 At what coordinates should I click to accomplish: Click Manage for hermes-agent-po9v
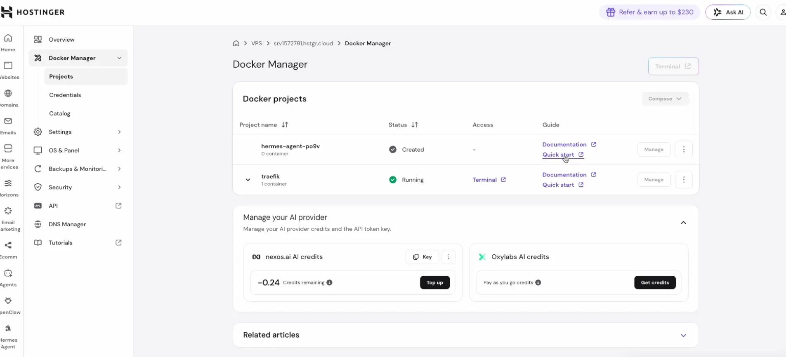coord(654,149)
